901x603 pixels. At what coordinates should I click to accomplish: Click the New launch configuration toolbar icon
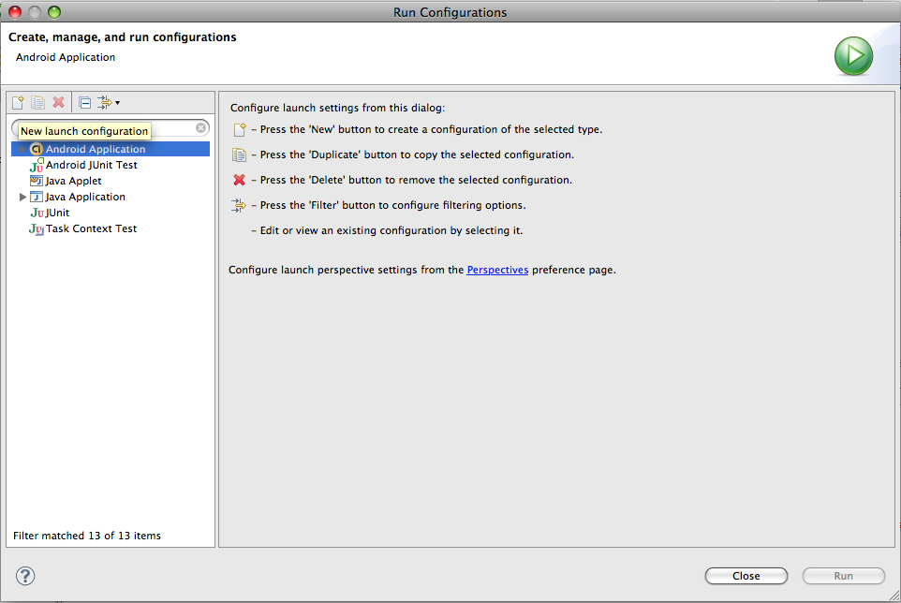click(x=18, y=103)
